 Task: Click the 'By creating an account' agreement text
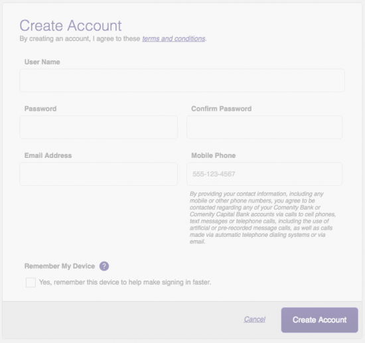[113, 38]
